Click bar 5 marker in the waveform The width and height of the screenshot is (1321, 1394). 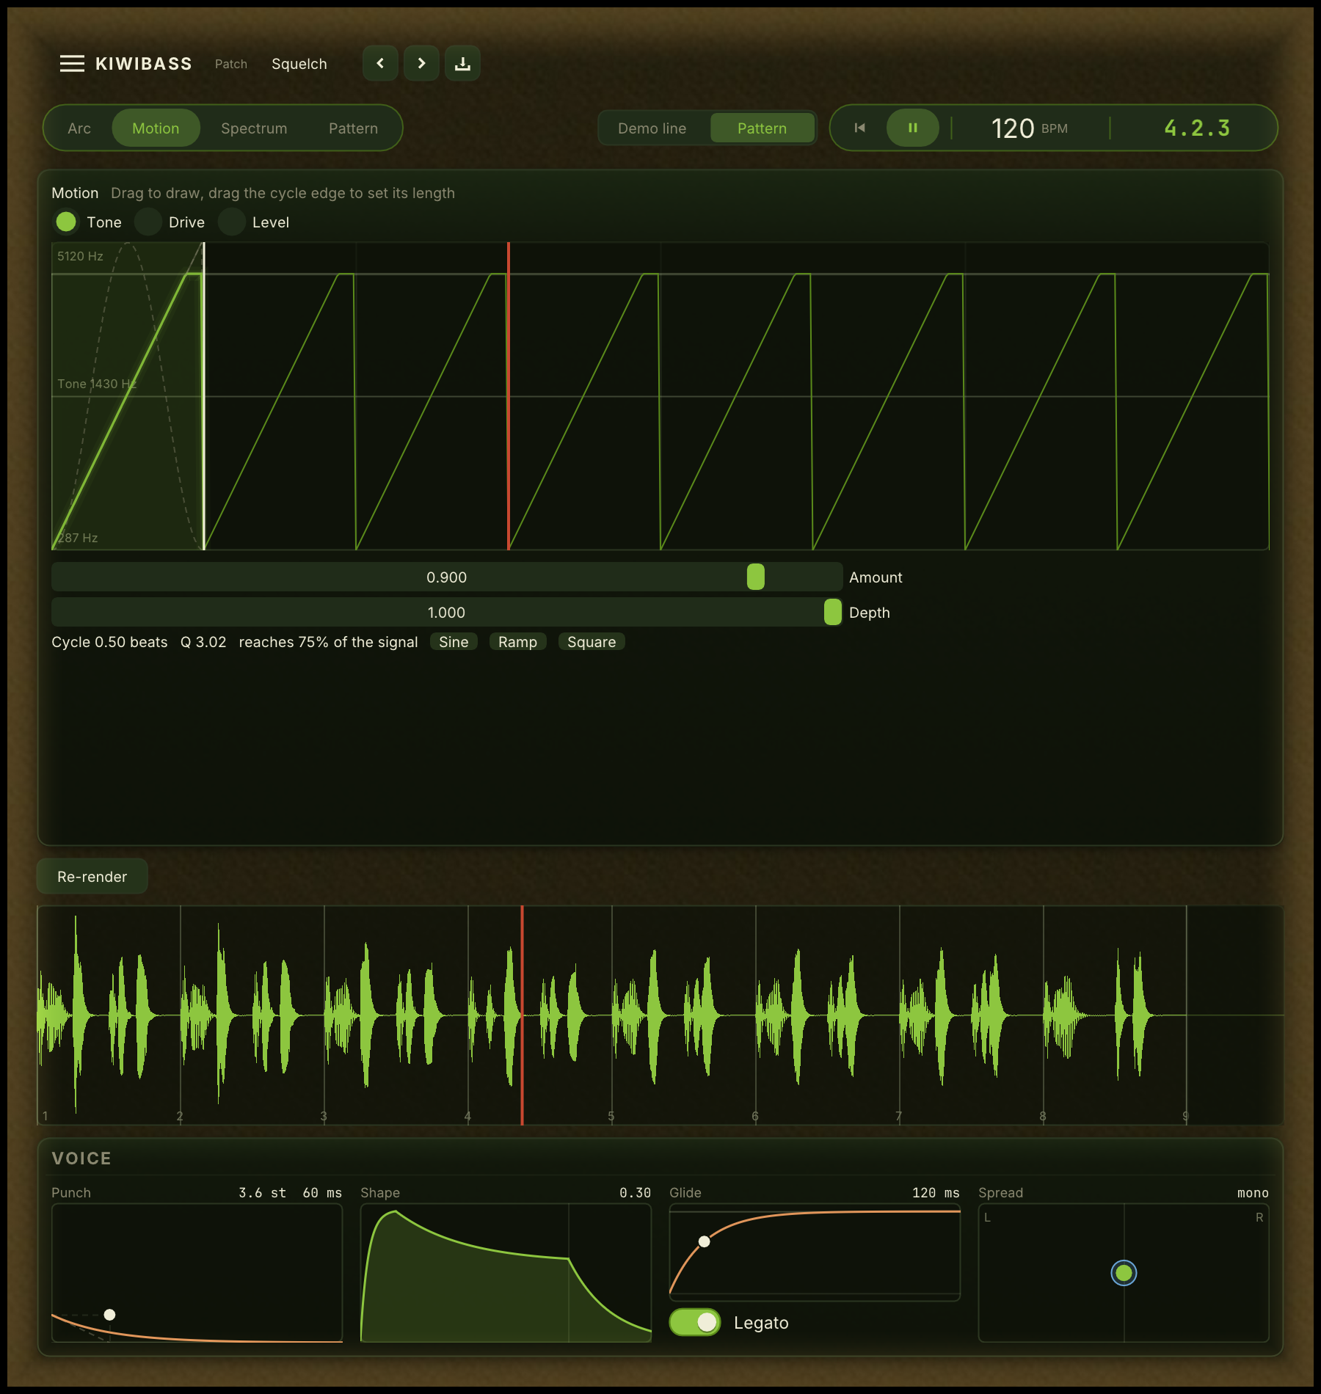tap(611, 1116)
